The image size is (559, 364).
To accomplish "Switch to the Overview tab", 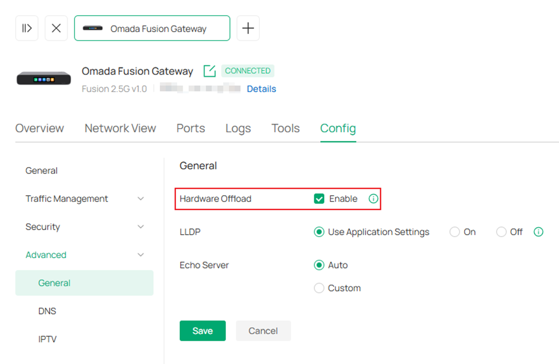I will point(40,128).
